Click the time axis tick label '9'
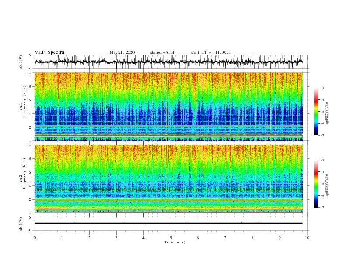 pyautogui.click(x=280, y=238)
